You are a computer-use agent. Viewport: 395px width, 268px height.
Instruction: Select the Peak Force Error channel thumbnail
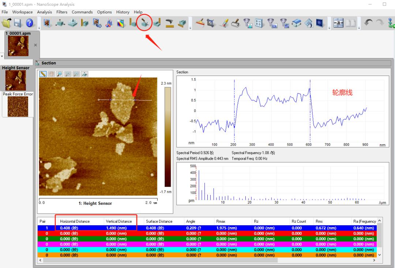point(18,106)
